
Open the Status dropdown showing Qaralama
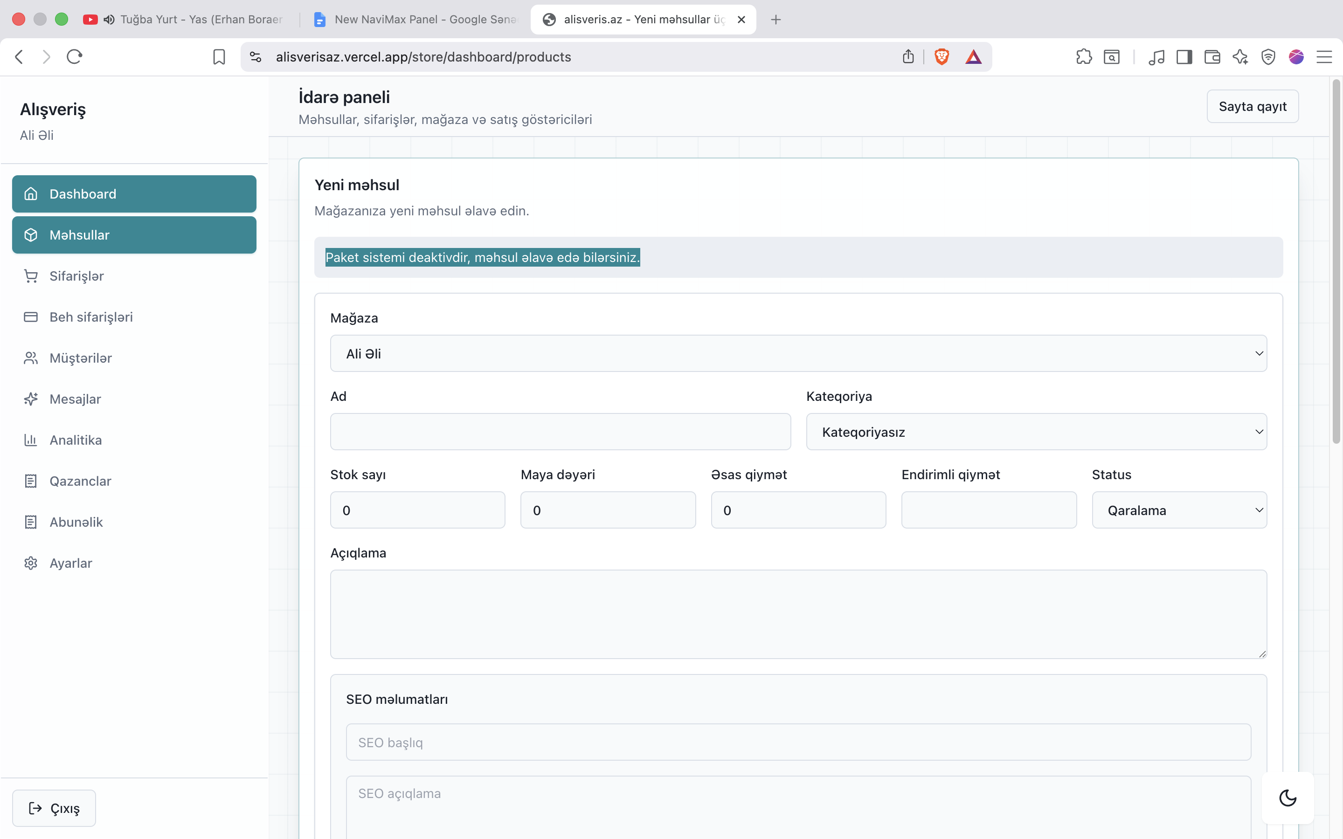tap(1179, 510)
